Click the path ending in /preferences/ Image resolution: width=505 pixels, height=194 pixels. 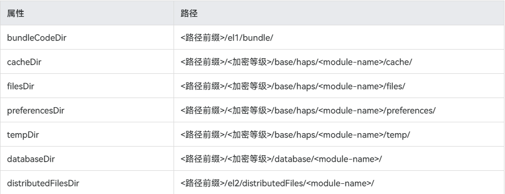(x=308, y=110)
